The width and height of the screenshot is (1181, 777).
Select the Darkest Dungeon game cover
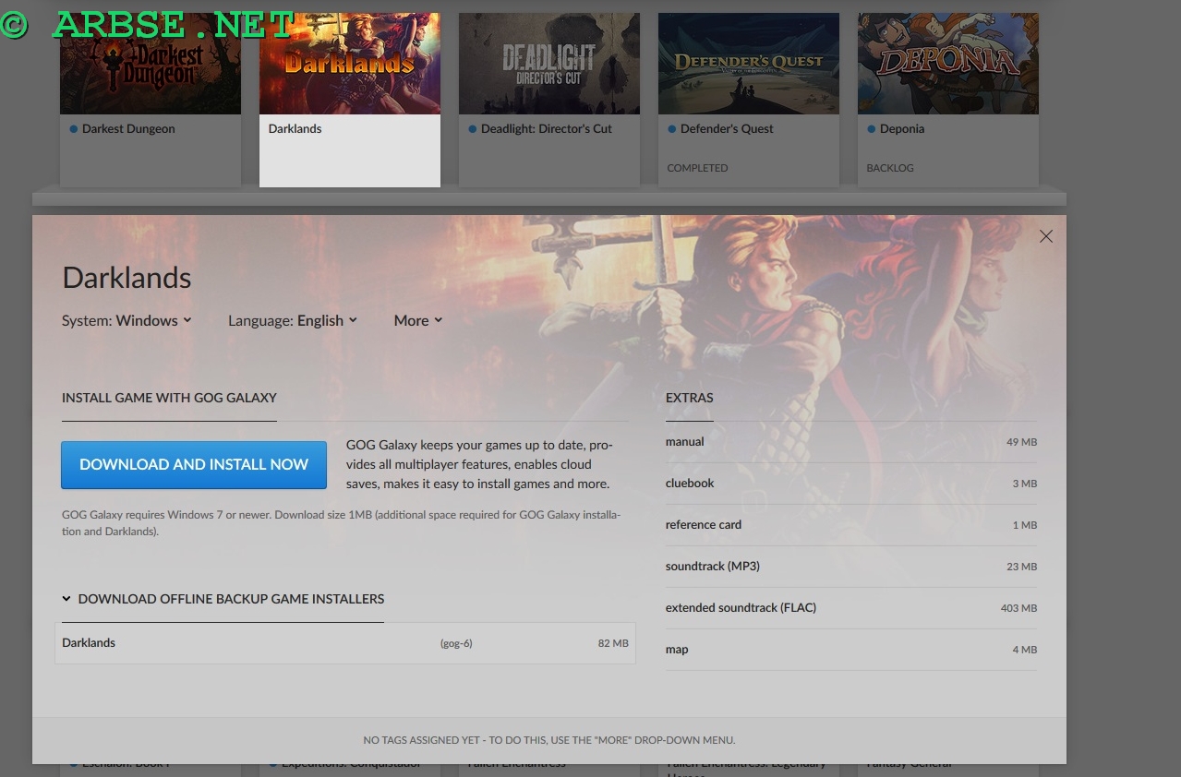coord(151,64)
